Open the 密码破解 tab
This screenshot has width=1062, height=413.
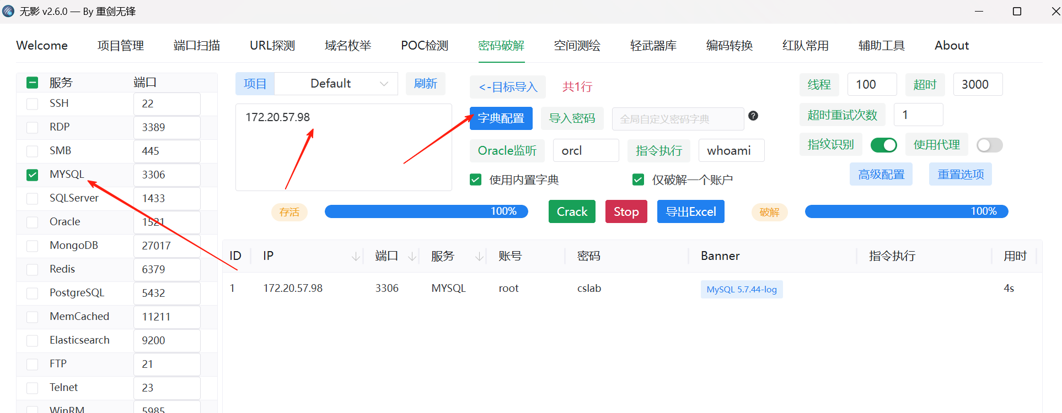(x=501, y=46)
